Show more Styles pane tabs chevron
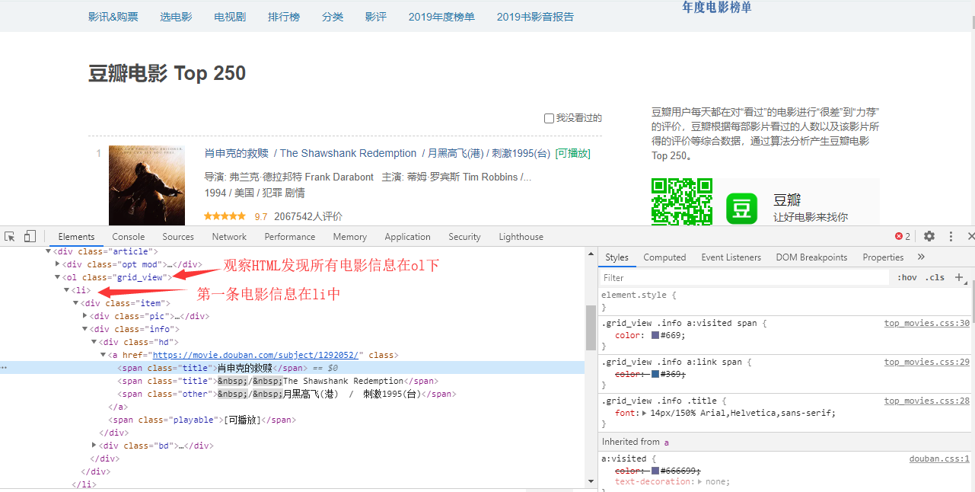The image size is (975, 492). 921,257
